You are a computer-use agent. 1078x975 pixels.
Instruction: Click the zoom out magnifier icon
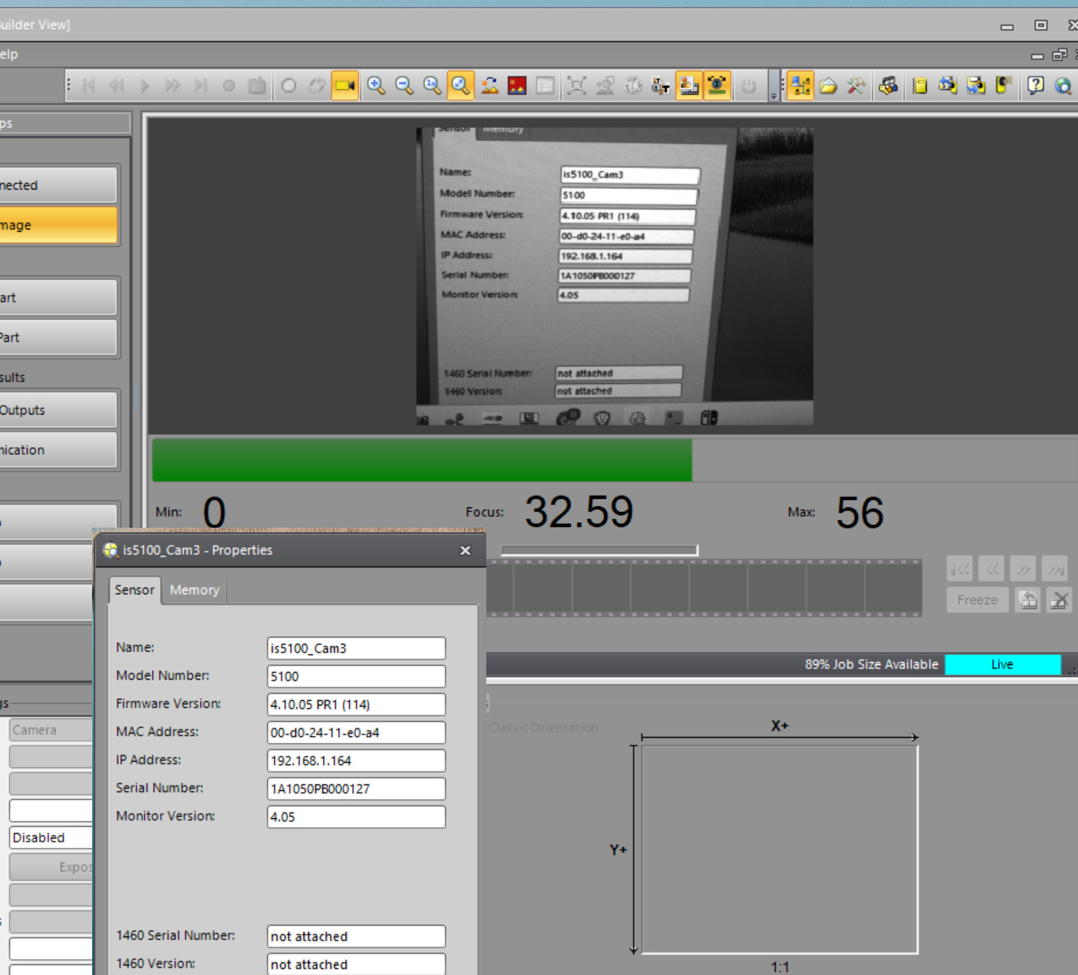point(404,86)
